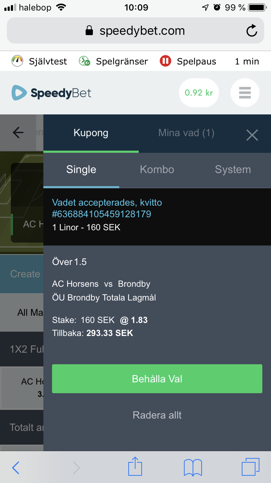Screen dimensions: 271x483
Task: Click the Behålla Val button
Action: coord(157,379)
